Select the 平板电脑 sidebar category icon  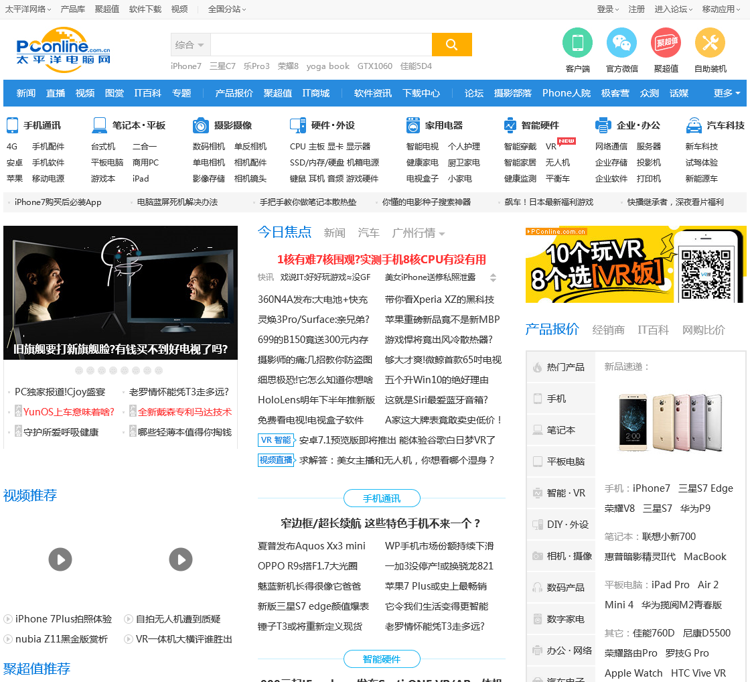click(538, 462)
